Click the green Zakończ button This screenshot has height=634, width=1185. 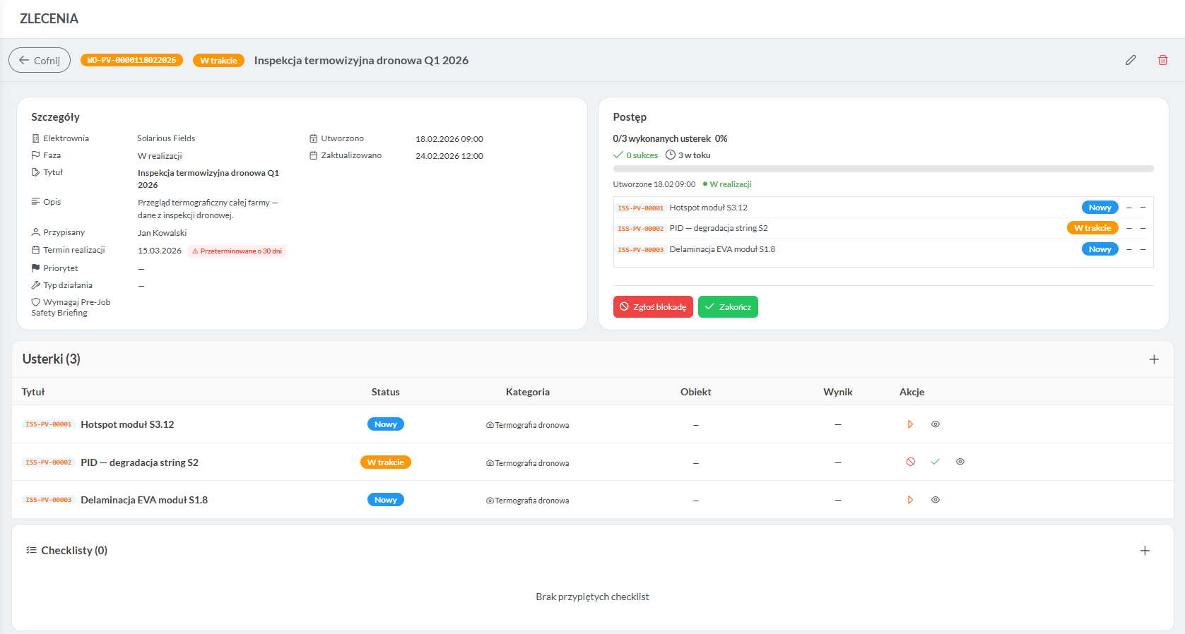(727, 307)
